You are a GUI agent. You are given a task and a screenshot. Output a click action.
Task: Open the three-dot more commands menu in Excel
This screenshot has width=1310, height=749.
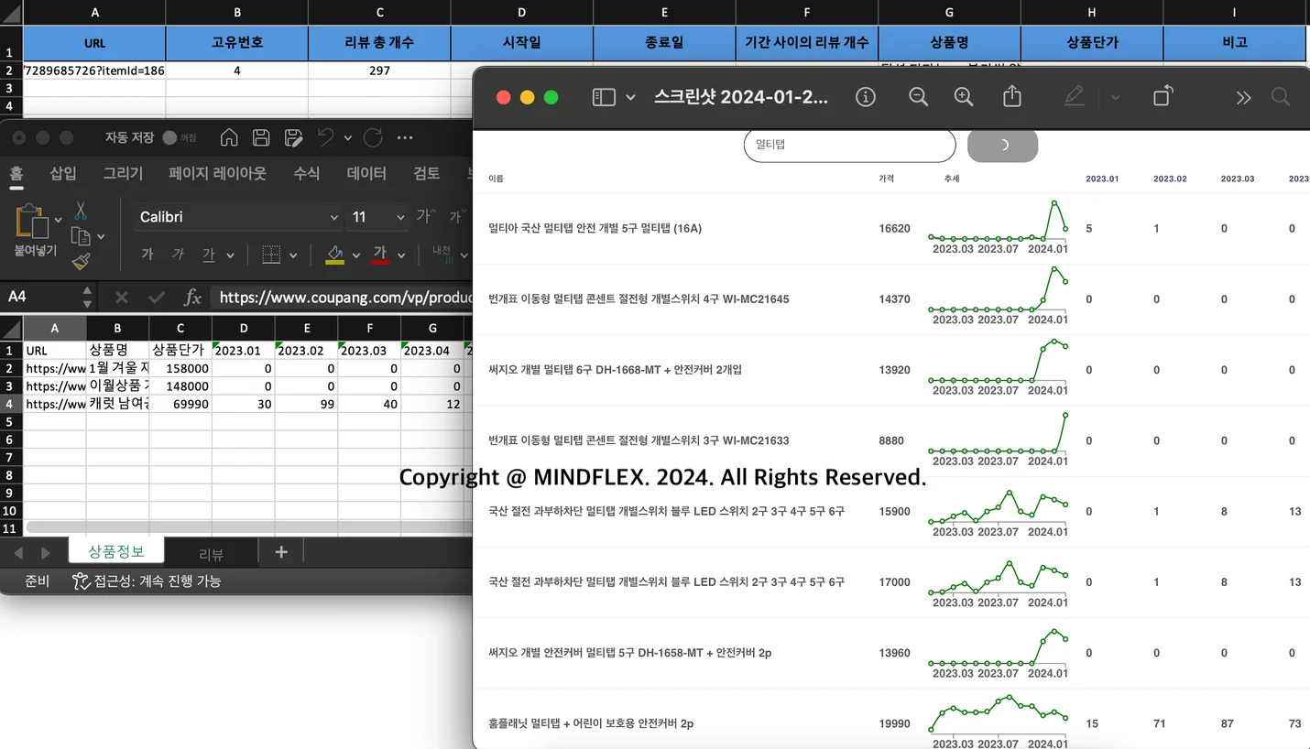click(405, 137)
